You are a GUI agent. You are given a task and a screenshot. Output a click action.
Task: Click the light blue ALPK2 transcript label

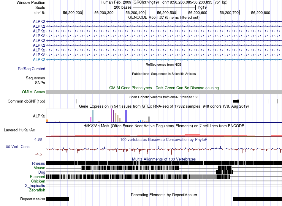click(39, 60)
